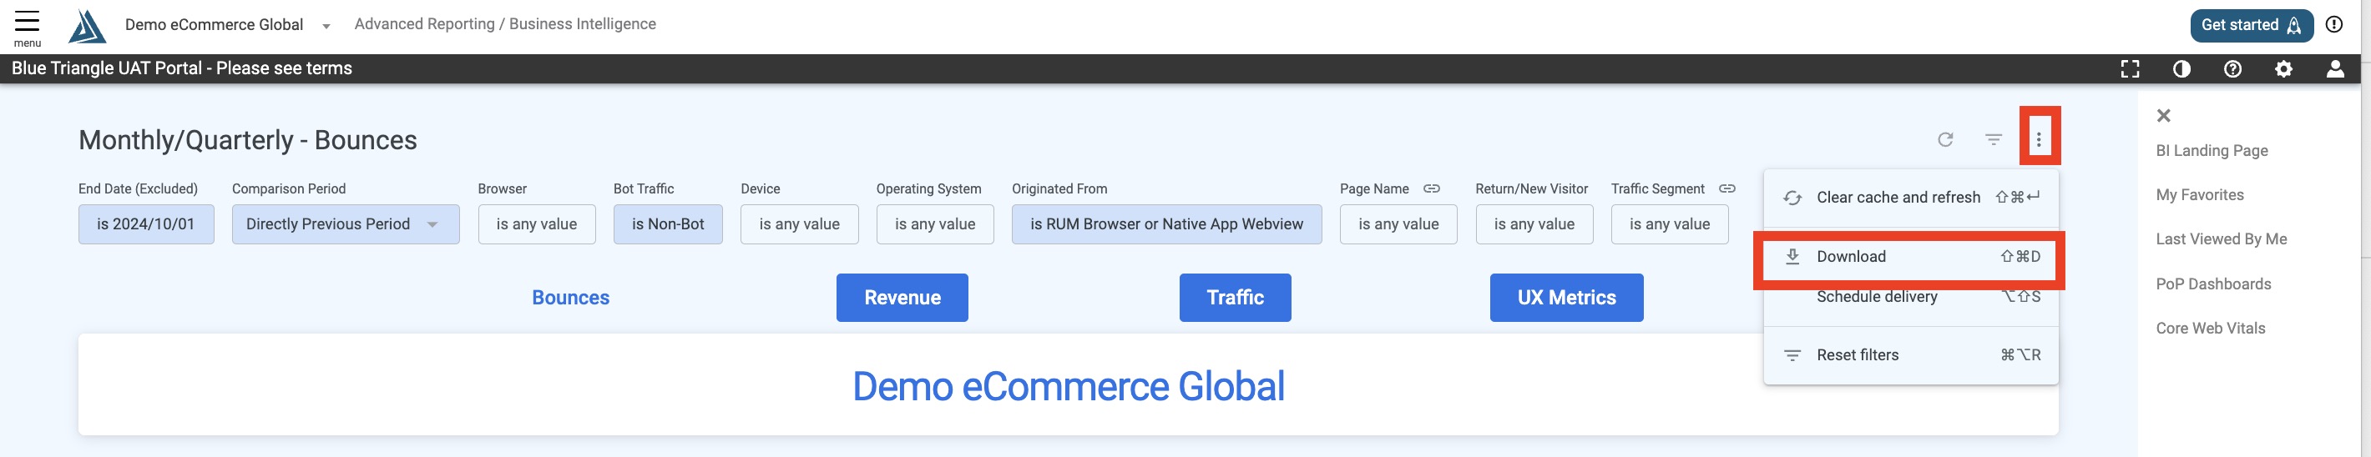Screen dimensions: 2371x457
Task: Toggle fullscreen mode icon
Action: [x=2130, y=69]
